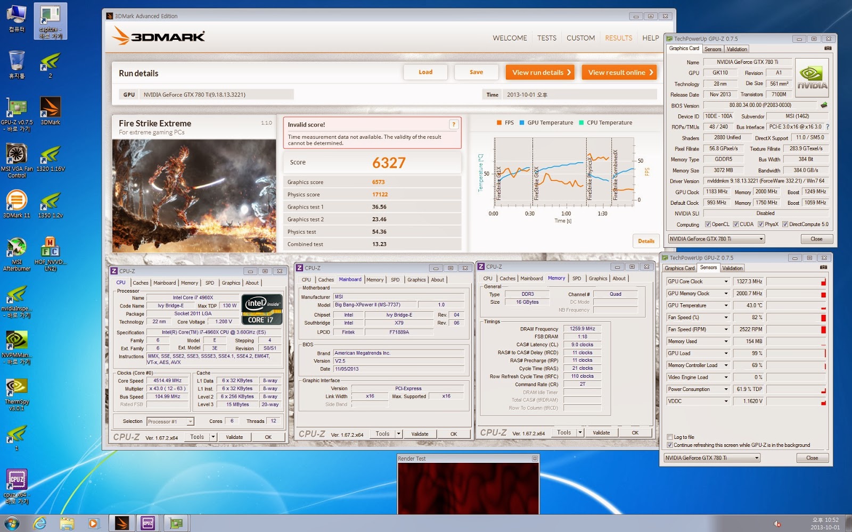Click the Windows Start button
The image size is (852, 532).
click(x=12, y=523)
